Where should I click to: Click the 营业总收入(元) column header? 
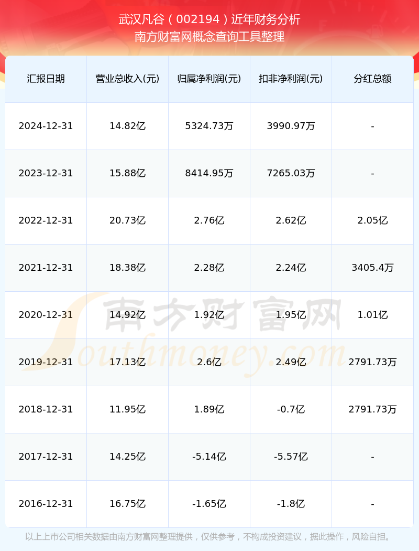tap(127, 79)
